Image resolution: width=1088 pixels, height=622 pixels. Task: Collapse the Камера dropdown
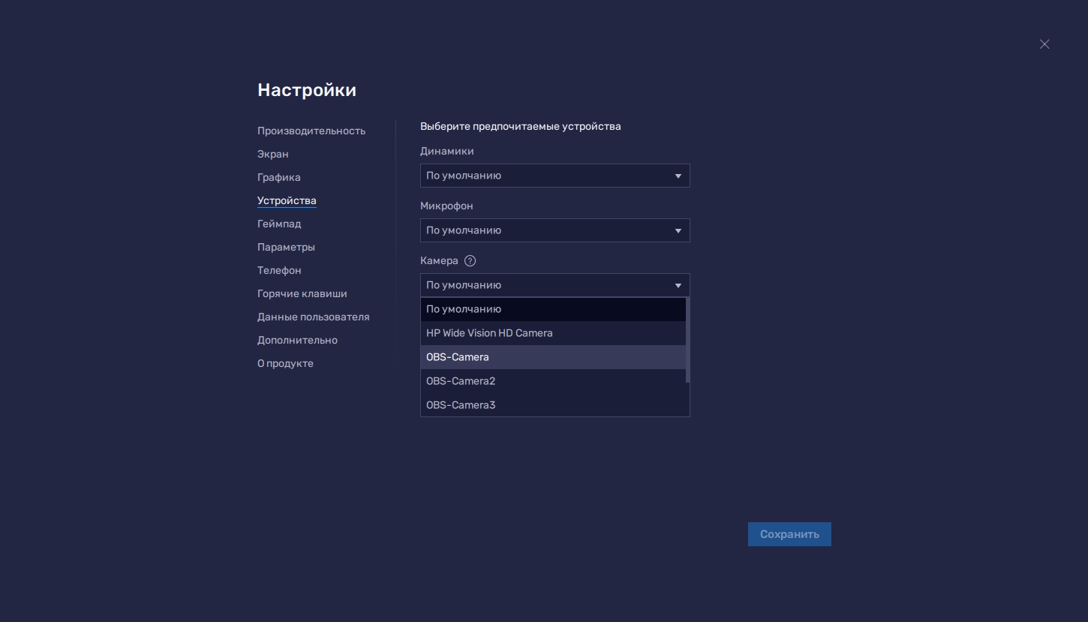[555, 285]
